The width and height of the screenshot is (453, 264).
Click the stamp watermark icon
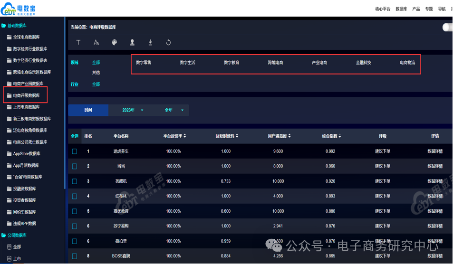[132, 42]
